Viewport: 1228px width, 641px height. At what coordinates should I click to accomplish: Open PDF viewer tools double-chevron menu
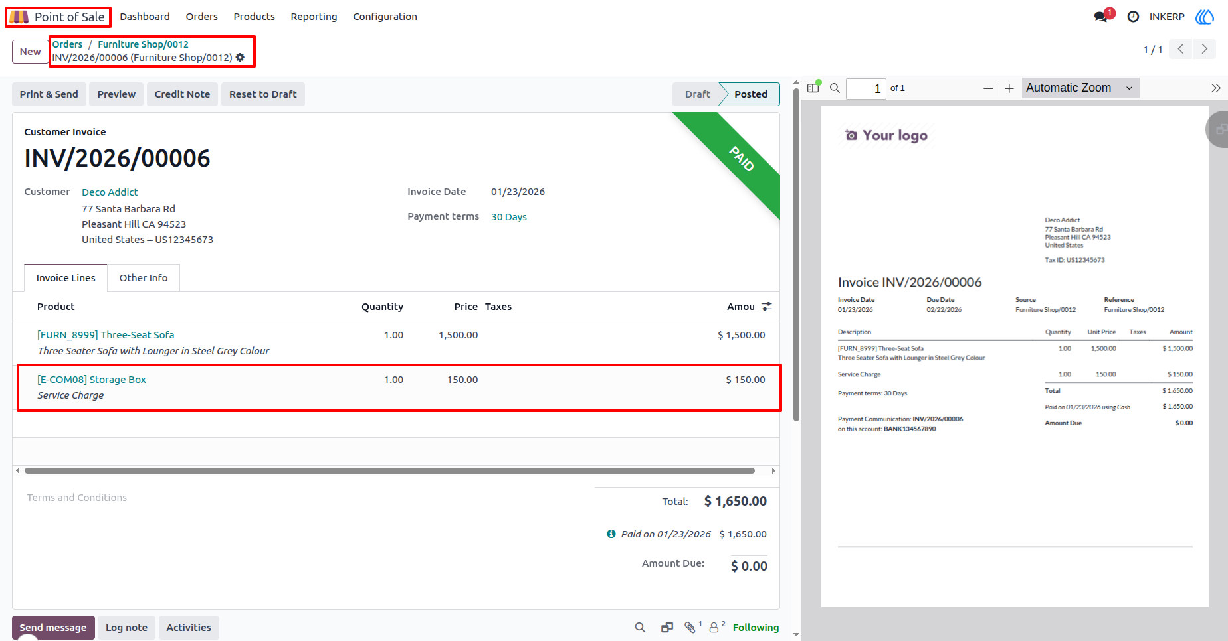[x=1215, y=88]
